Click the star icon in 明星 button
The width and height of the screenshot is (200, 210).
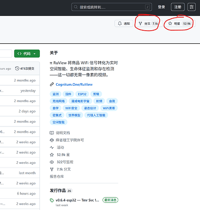click(170, 24)
